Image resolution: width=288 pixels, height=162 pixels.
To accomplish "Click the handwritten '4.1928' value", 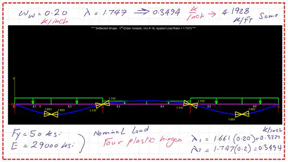I will coord(236,12).
